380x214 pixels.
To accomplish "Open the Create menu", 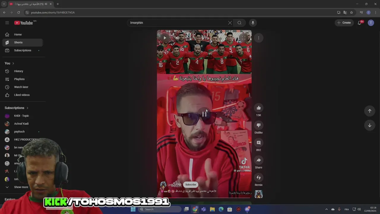I will (x=344, y=23).
